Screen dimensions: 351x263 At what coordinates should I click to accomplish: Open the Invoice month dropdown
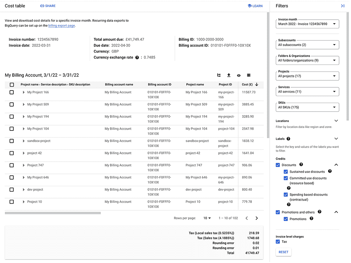tap(307, 24)
